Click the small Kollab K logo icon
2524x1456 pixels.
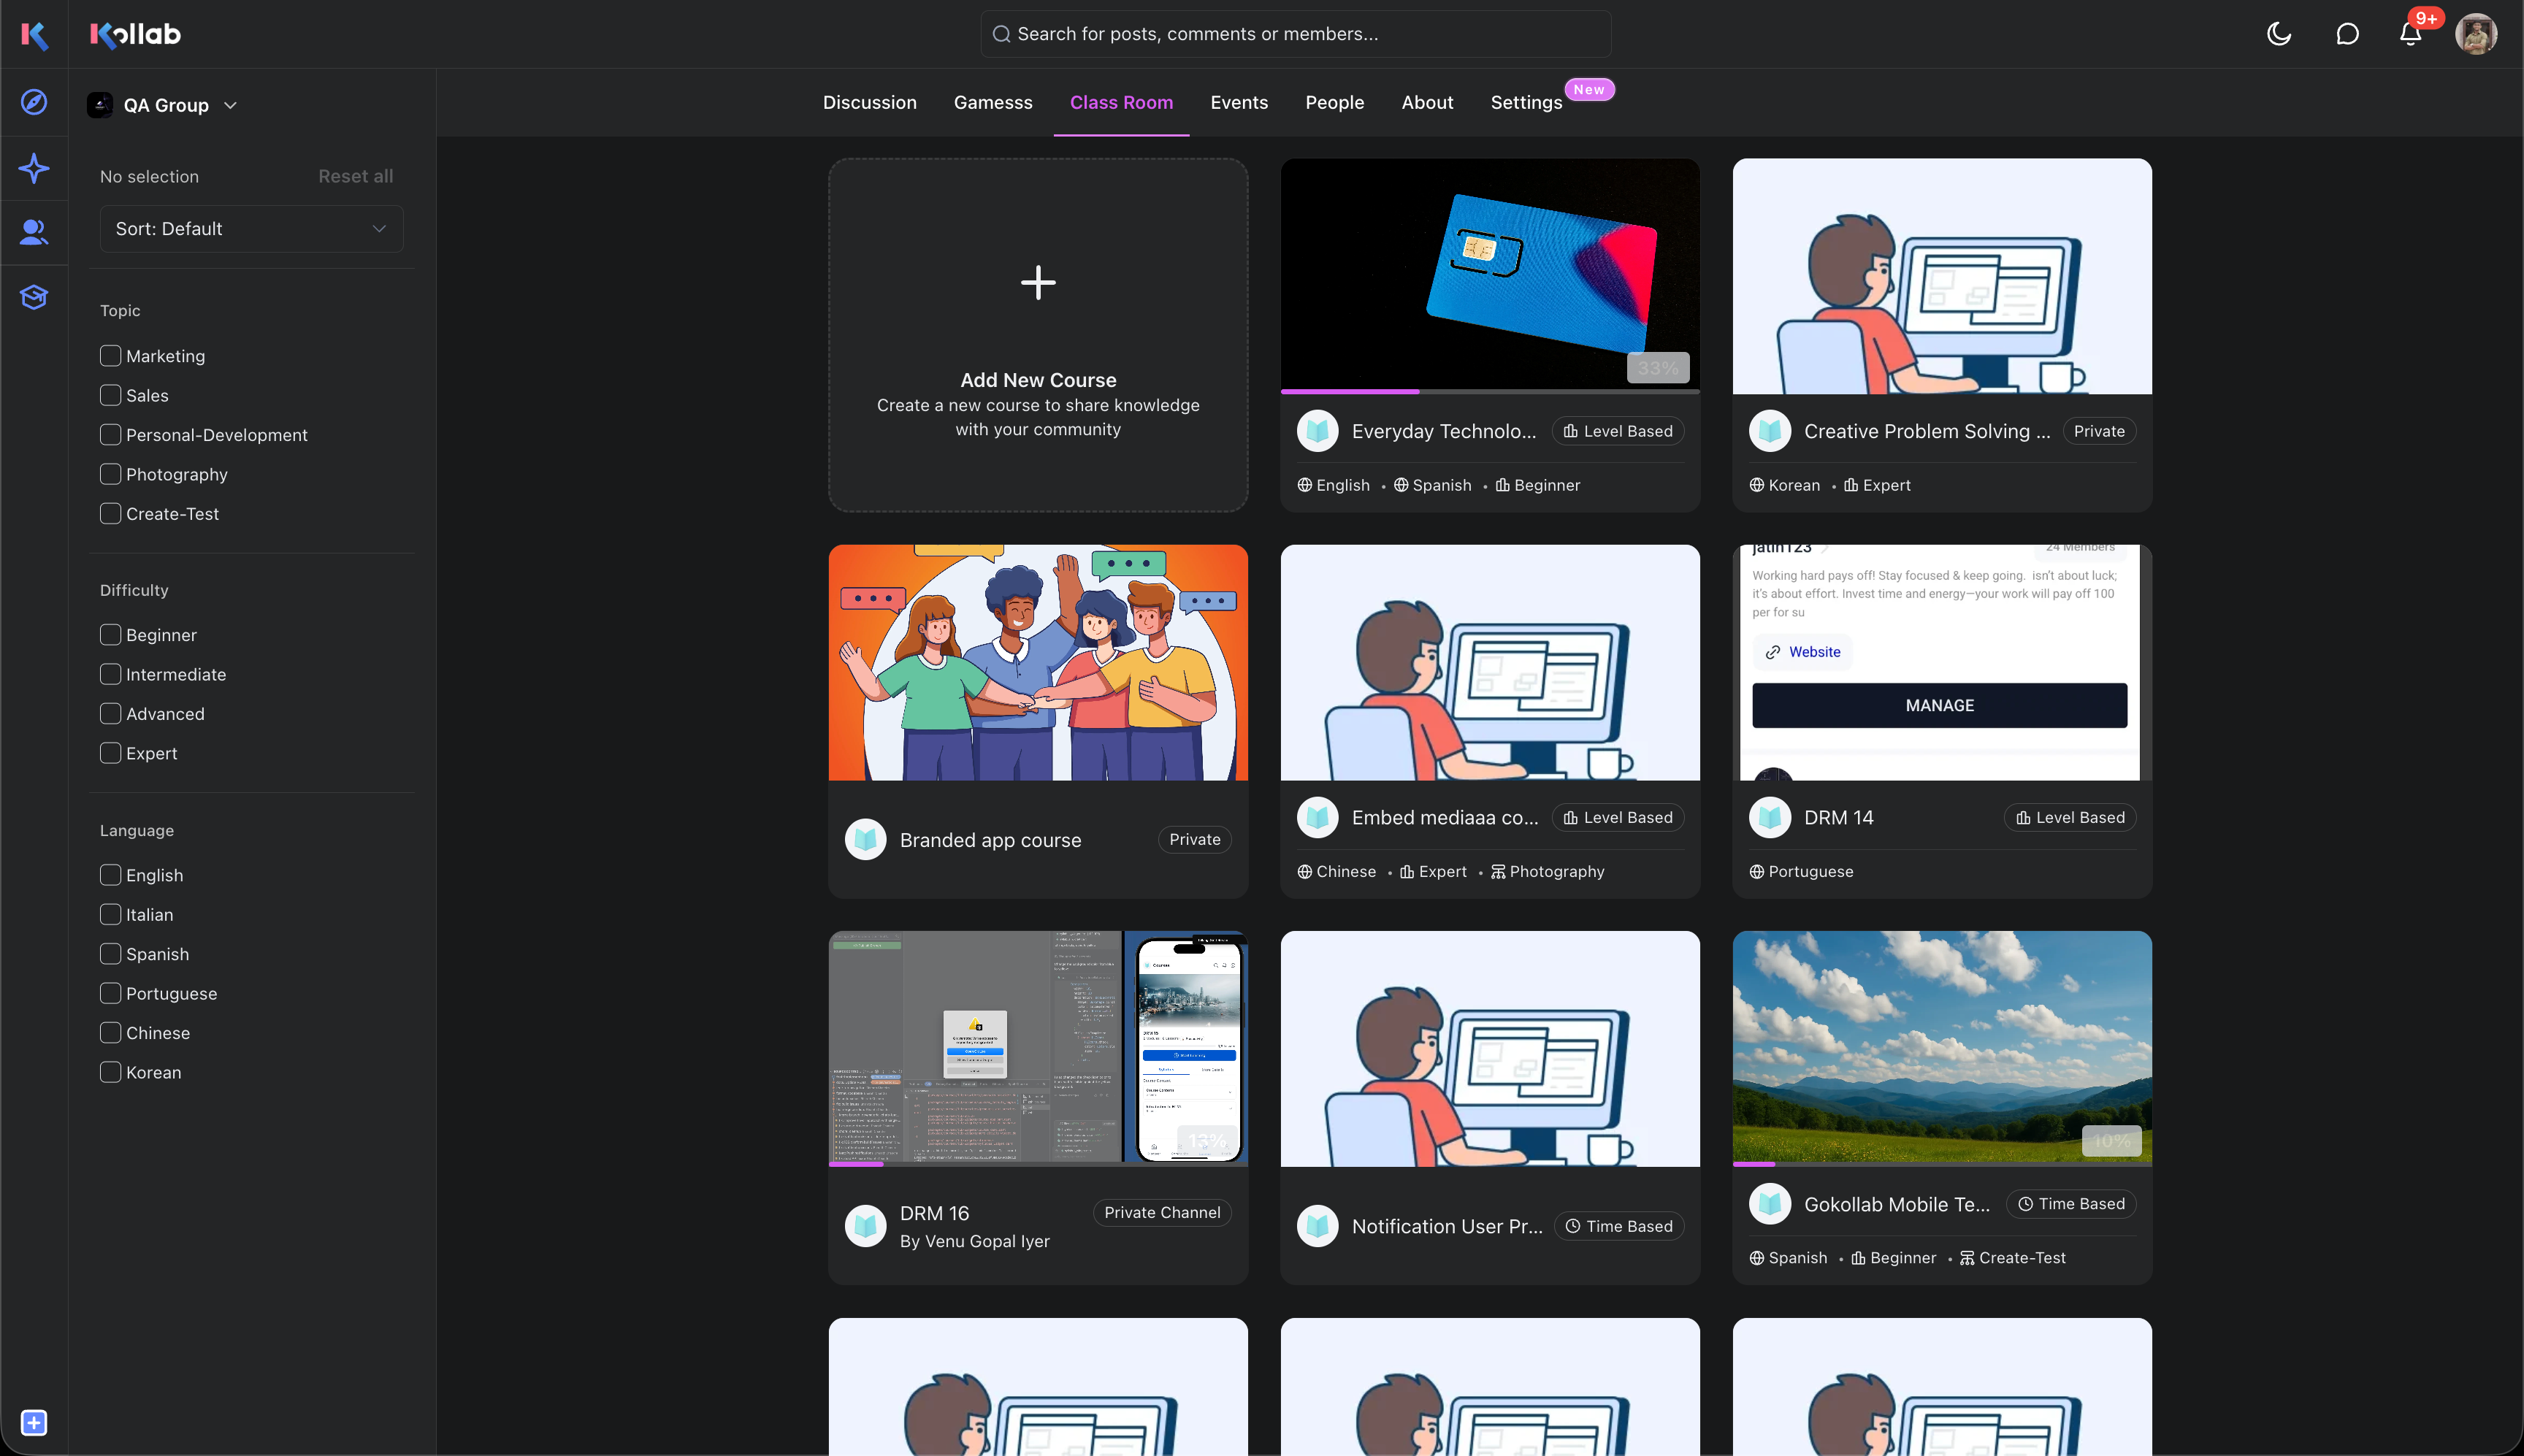[x=34, y=35]
